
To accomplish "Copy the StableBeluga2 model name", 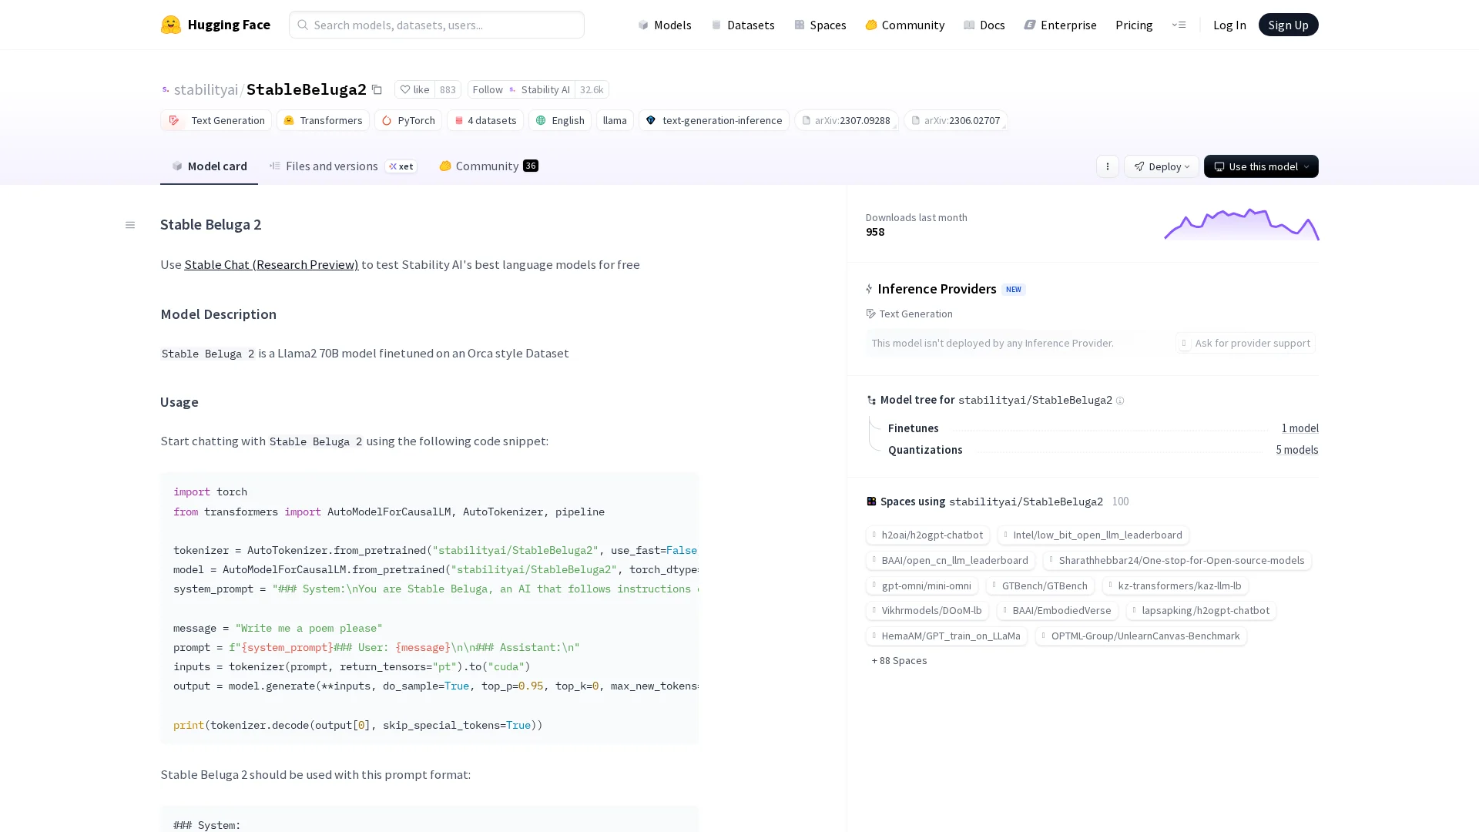I will (377, 89).
